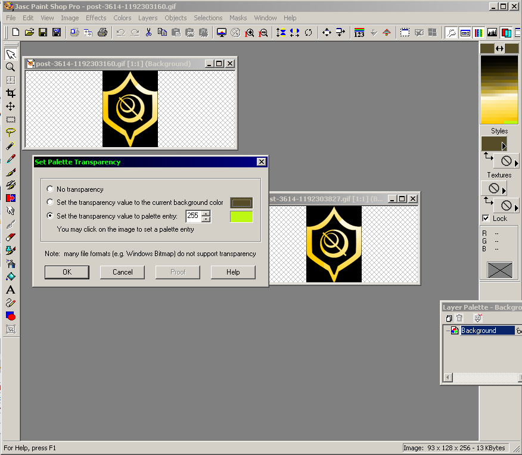This screenshot has width=522, height=455.
Task: Select the Preset Shapes tool
Action: click(x=11, y=316)
